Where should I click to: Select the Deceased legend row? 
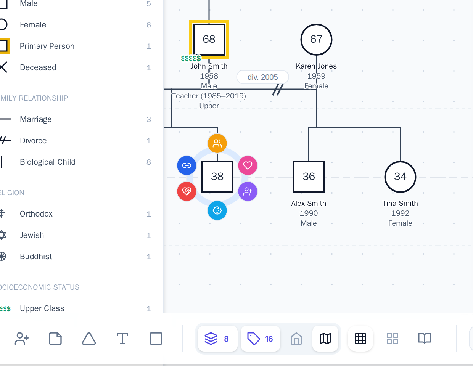(76, 67)
